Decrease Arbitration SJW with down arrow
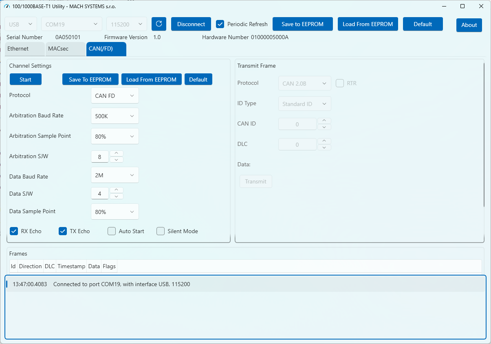491x344 pixels. click(117, 160)
